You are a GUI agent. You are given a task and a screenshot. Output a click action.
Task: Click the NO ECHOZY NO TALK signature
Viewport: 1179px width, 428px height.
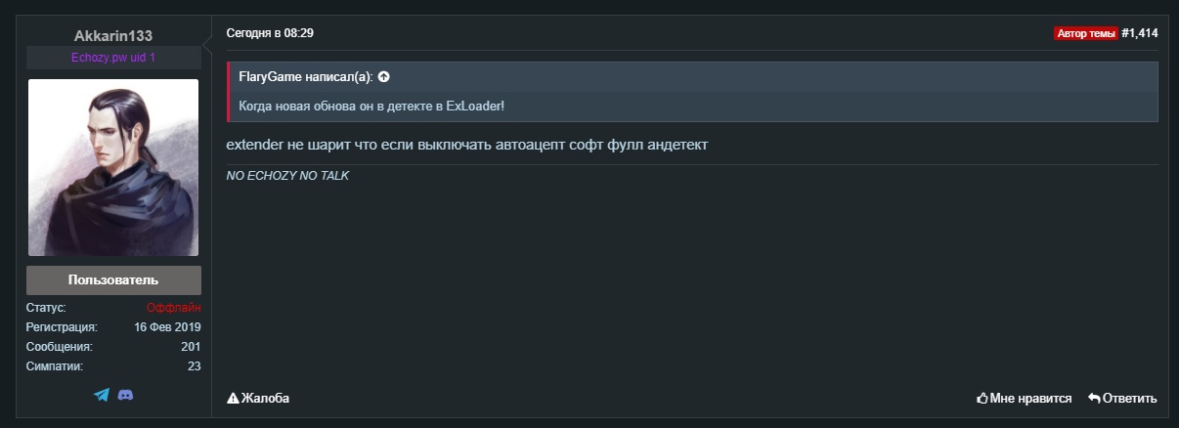coord(287,176)
